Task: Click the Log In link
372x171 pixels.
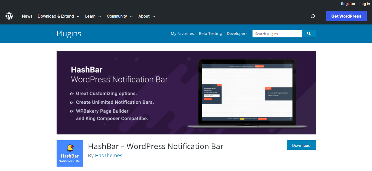Action: point(365,4)
